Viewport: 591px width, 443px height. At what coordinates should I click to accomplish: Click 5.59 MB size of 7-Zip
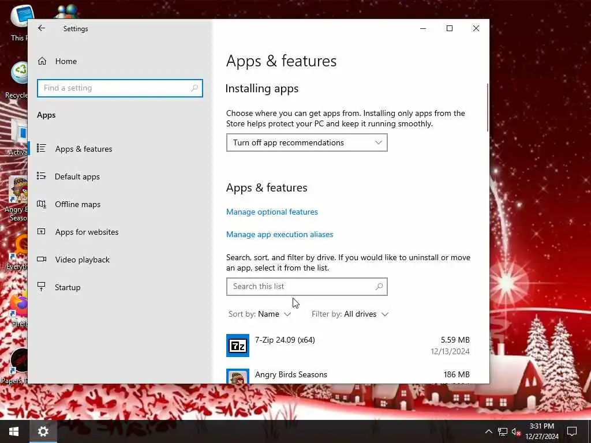(x=455, y=340)
